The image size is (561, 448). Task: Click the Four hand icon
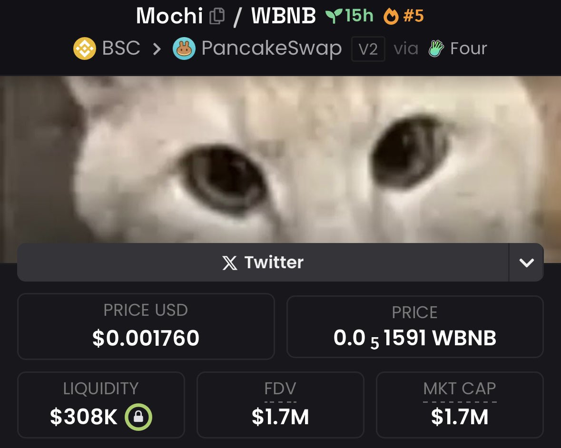tap(436, 48)
